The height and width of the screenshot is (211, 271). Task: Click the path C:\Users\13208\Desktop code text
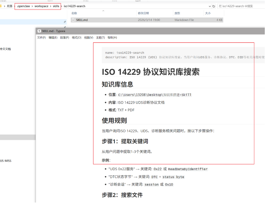tap(155, 95)
